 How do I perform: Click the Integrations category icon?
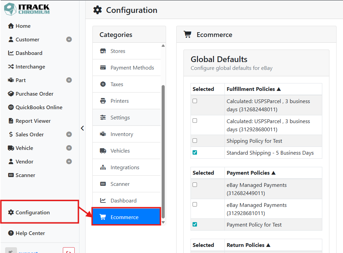103,167
